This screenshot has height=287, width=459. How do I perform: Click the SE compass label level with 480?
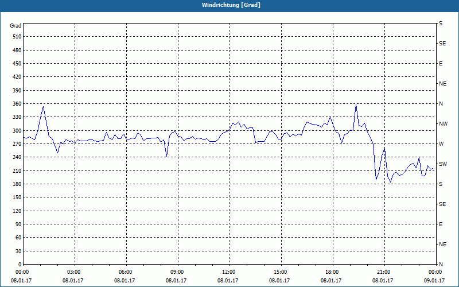442,44
